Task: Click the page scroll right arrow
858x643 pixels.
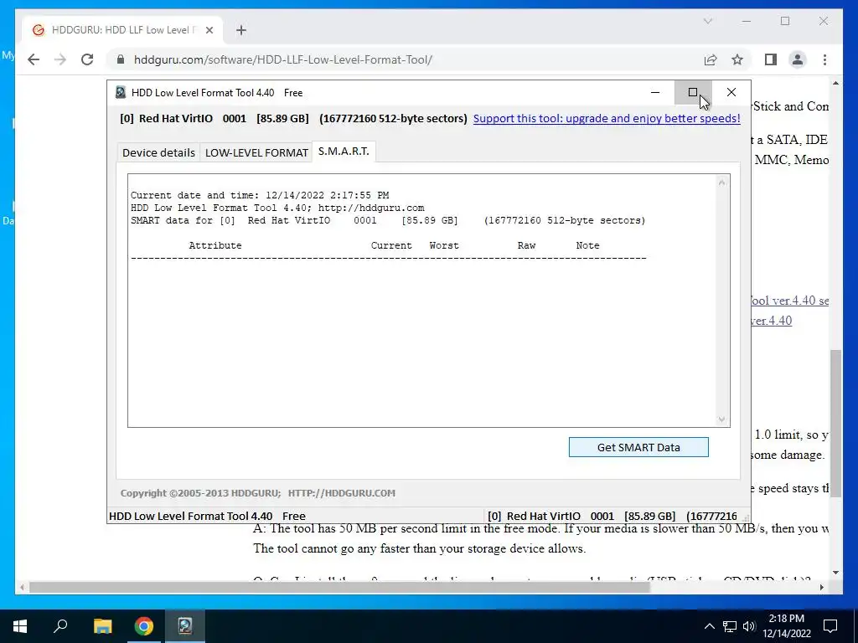Action: pyautogui.click(x=821, y=587)
